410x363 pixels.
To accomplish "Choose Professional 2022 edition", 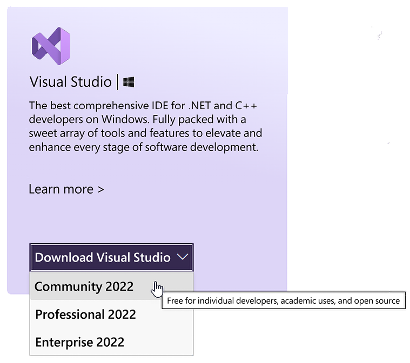I will 112,314.
